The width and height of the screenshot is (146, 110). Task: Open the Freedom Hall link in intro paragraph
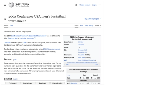(x=12, y=38)
